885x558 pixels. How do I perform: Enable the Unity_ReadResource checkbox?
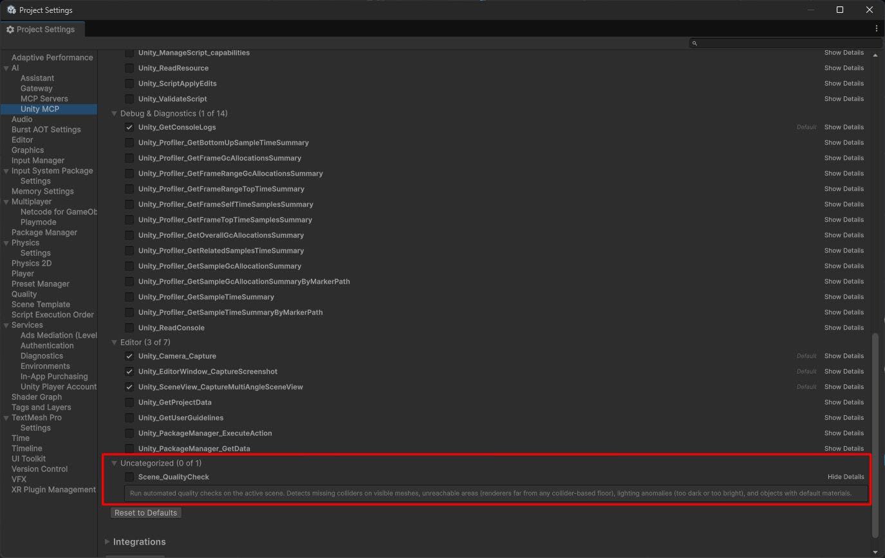[129, 68]
